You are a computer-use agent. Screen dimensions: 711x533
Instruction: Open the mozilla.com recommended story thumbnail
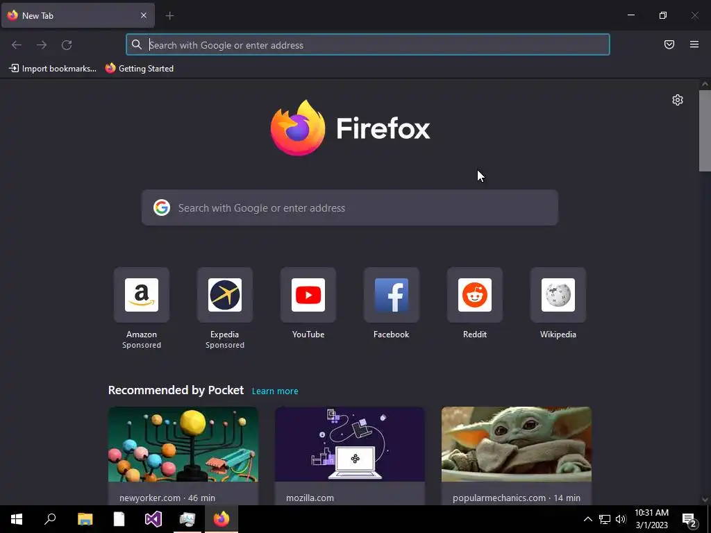(x=350, y=444)
